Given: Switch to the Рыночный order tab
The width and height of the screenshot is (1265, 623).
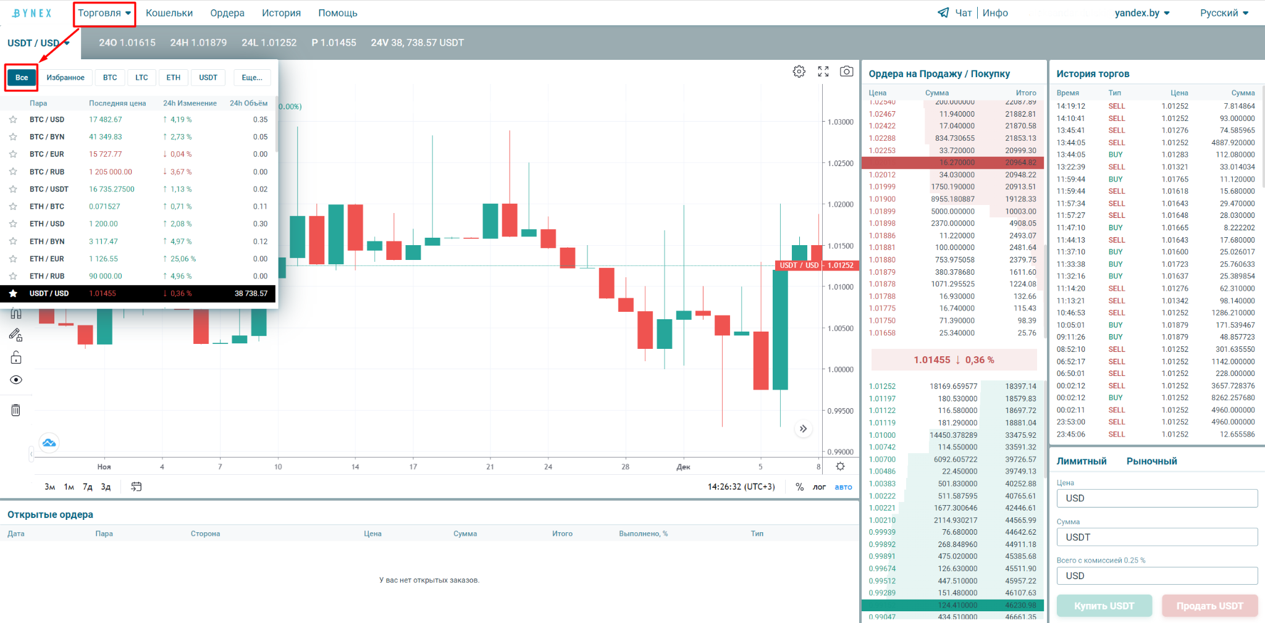Looking at the screenshot, I should [1151, 461].
